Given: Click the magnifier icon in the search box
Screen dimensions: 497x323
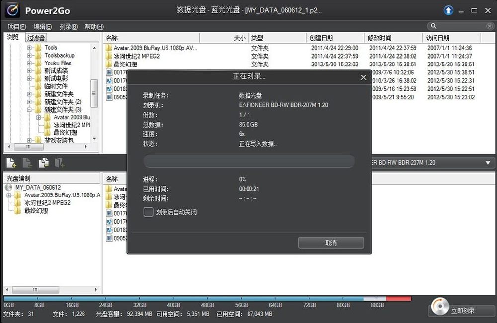Looking at the screenshot, I should point(433,26).
